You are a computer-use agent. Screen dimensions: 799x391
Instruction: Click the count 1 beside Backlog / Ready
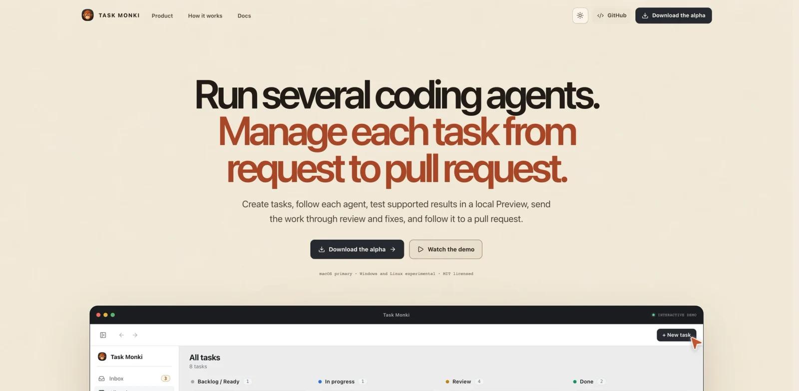tap(248, 382)
